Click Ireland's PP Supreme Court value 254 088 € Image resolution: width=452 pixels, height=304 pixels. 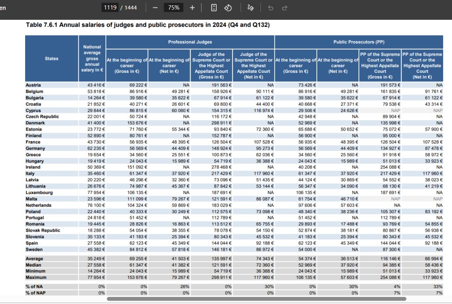pyautogui.click(x=390, y=167)
